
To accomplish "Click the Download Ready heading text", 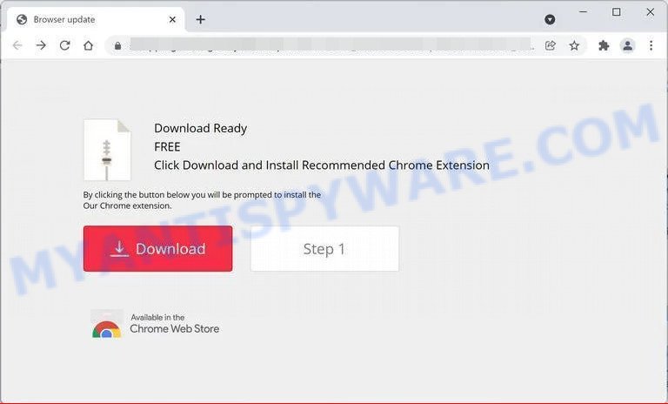I will (x=201, y=128).
